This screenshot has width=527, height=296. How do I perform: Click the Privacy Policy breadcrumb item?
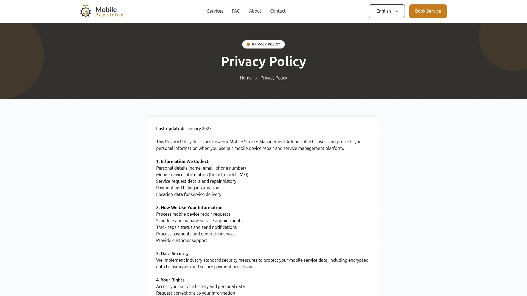(274, 78)
